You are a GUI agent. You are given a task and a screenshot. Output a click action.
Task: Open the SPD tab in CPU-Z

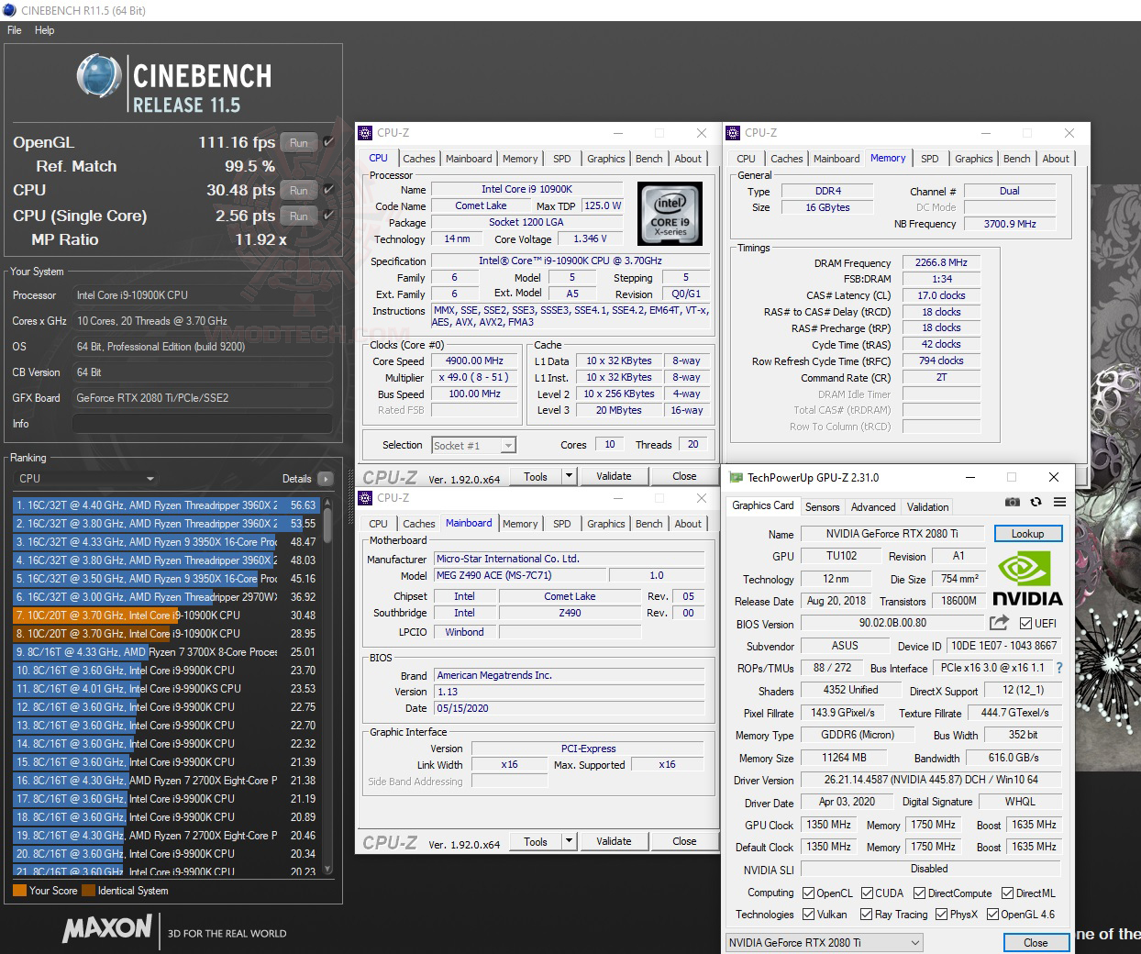pos(562,158)
